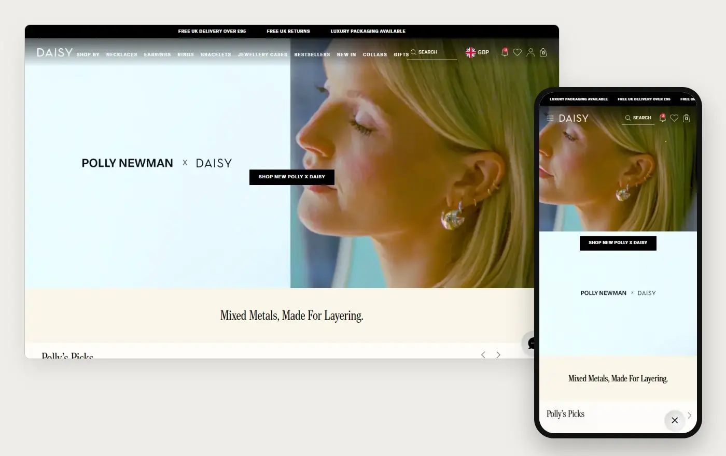Image resolution: width=726 pixels, height=456 pixels.
Task: Open the hamburger menu on the mobile view
Action: click(x=550, y=118)
